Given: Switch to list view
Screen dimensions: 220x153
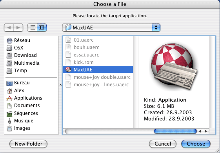Looking at the screenshot, I should point(33,27).
